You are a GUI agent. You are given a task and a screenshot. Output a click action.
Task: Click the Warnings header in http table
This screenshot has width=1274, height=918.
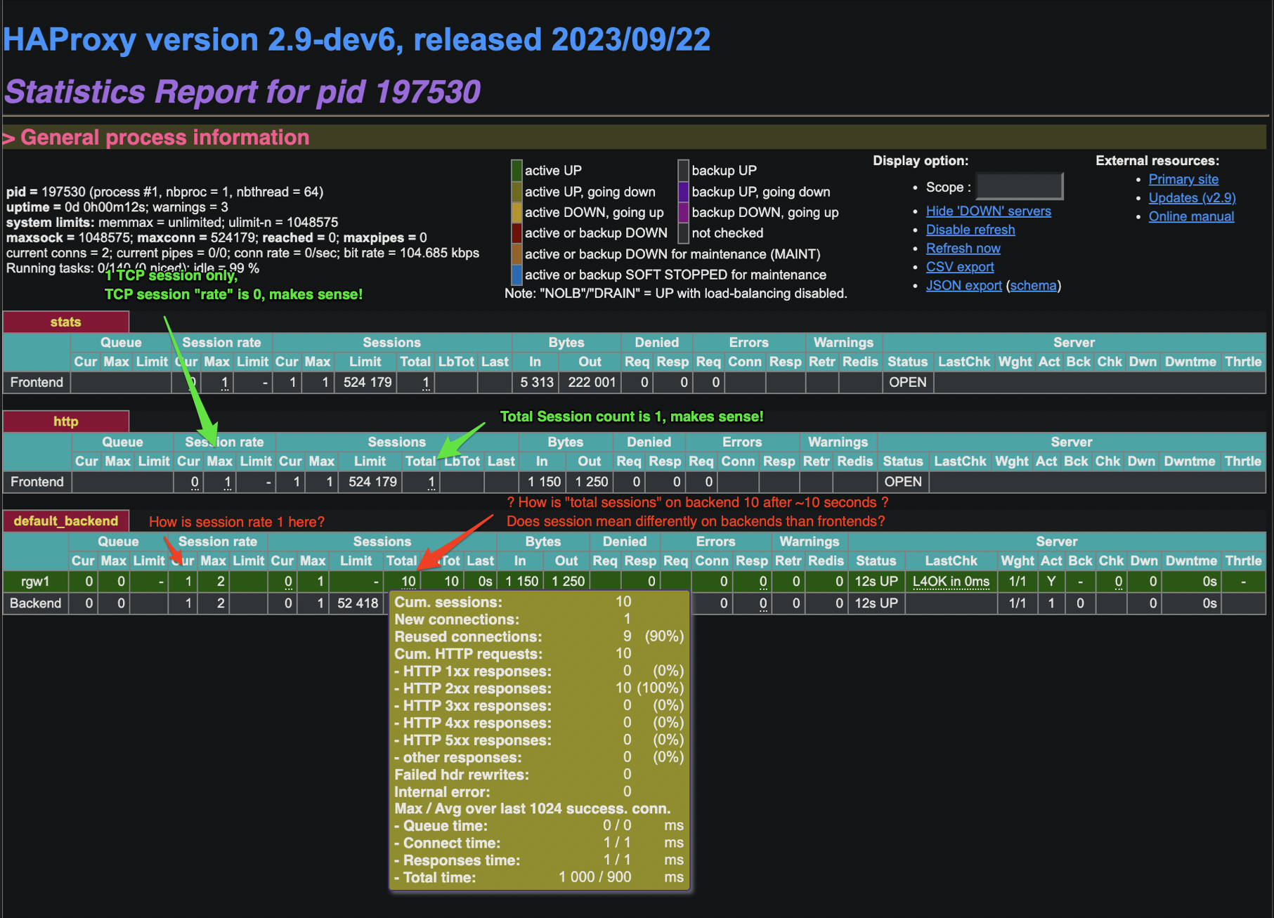coord(838,442)
